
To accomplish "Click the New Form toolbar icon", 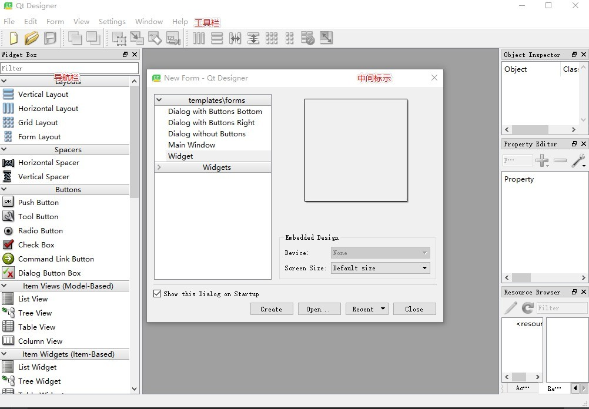I will [x=13, y=38].
